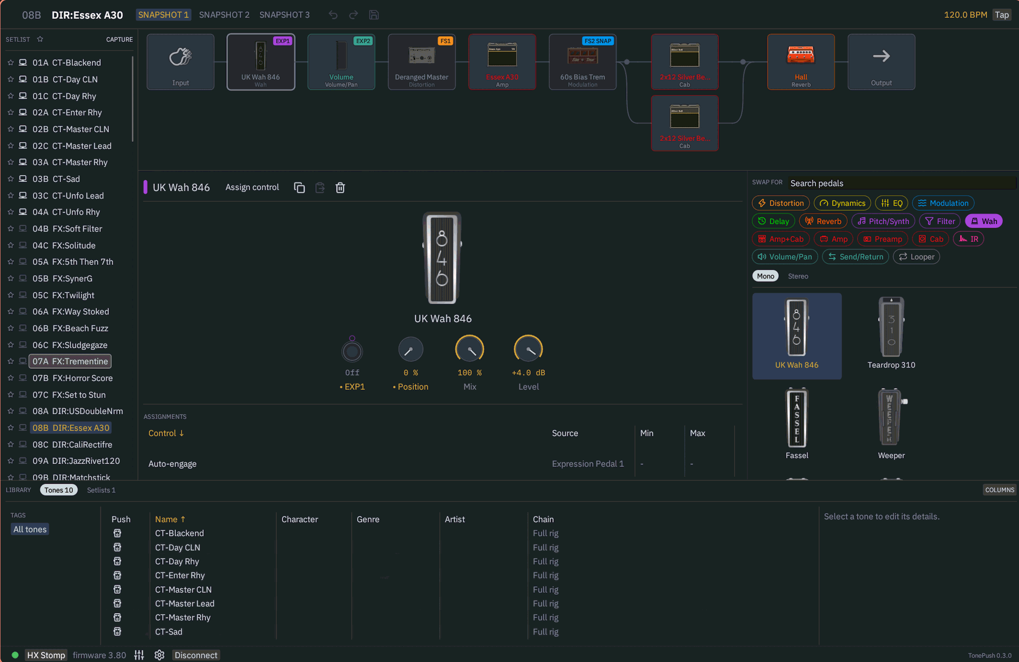Screen dimensions: 1019x662
Task: Click the HX Stomp device label
Action: tap(46, 655)
